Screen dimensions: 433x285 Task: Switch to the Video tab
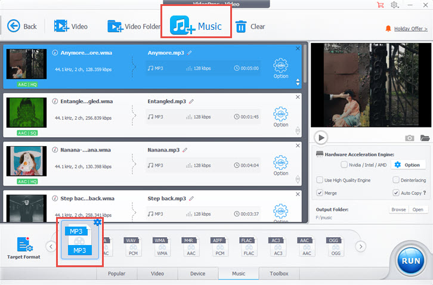pyautogui.click(x=157, y=274)
